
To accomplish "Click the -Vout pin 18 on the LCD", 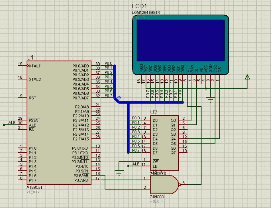I will [141, 79].
